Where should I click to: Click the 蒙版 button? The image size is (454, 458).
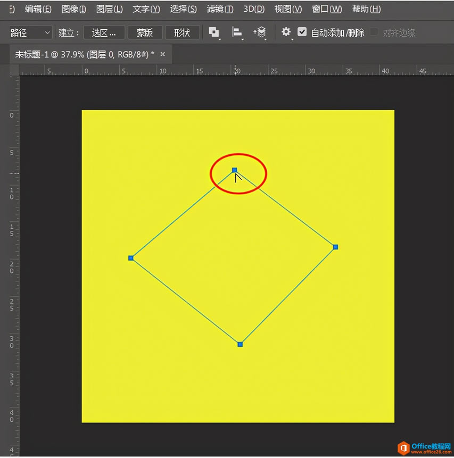coord(145,32)
